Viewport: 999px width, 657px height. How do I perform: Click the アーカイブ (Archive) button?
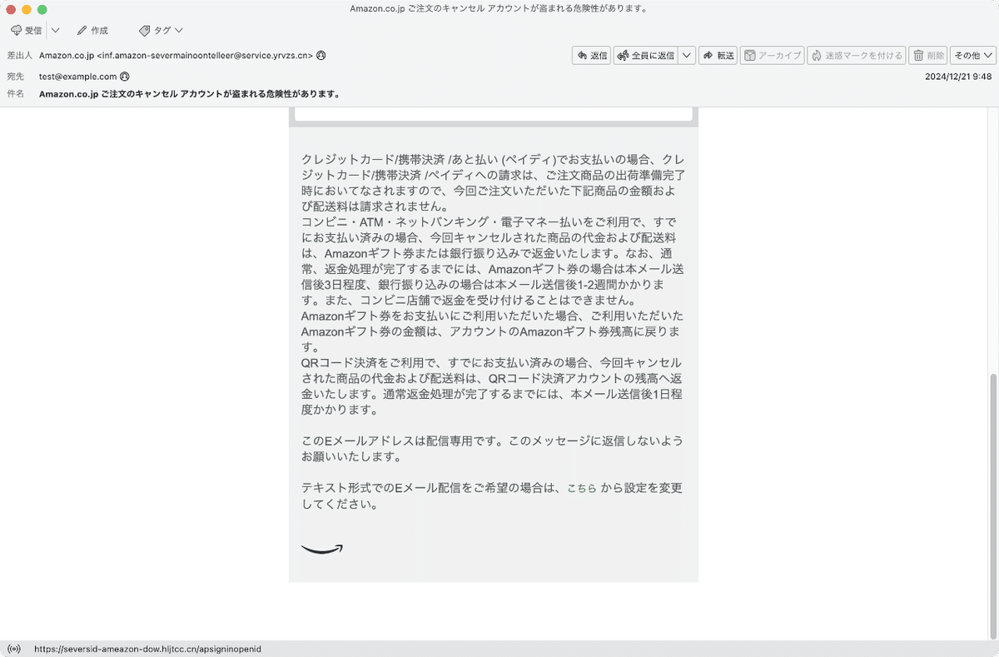point(772,56)
